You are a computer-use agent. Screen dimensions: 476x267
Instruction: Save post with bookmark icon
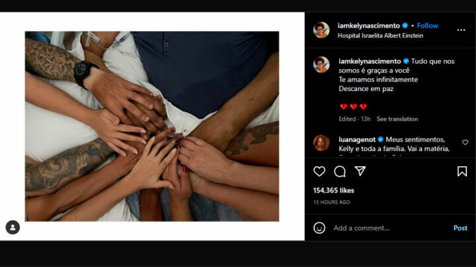(462, 171)
